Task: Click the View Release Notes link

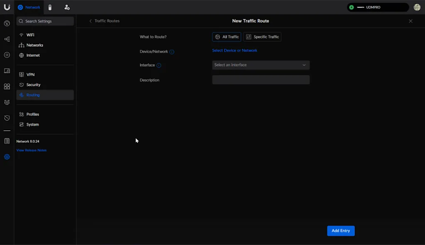Action: [32, 150]
